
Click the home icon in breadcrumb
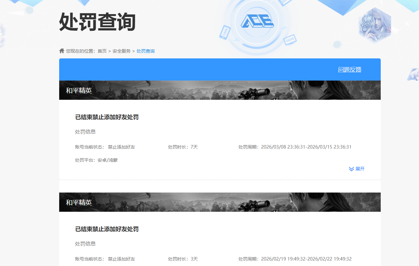pos(62,51)
